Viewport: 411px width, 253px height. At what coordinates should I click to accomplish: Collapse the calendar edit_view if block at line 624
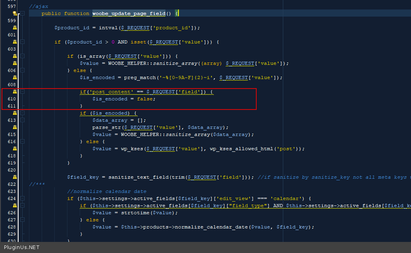[x=23, y=198]
